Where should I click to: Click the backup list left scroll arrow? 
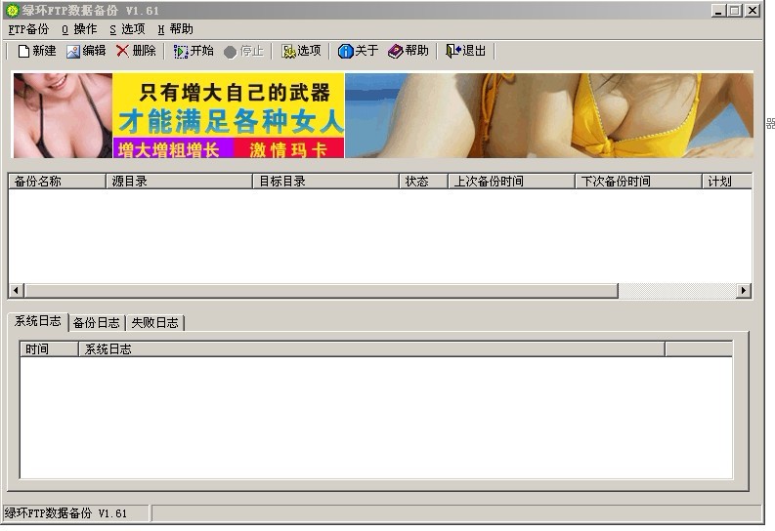(x=16, y=290)
